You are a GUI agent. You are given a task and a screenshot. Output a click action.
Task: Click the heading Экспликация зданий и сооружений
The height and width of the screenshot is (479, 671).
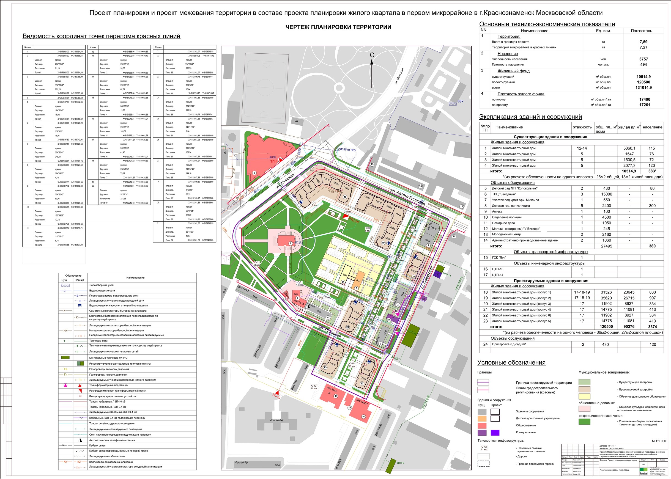coord(530,117)
